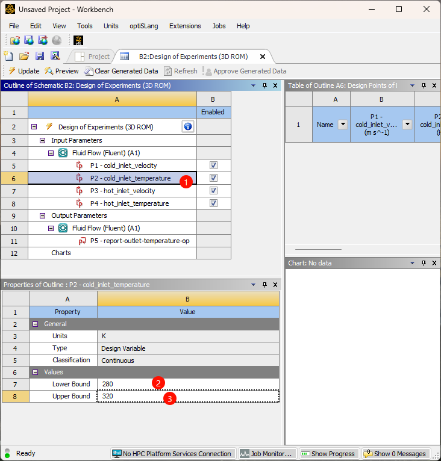This screenshot has width=441, height=461.
Task: Click the Save As icon
Action: tap(55, 56)
